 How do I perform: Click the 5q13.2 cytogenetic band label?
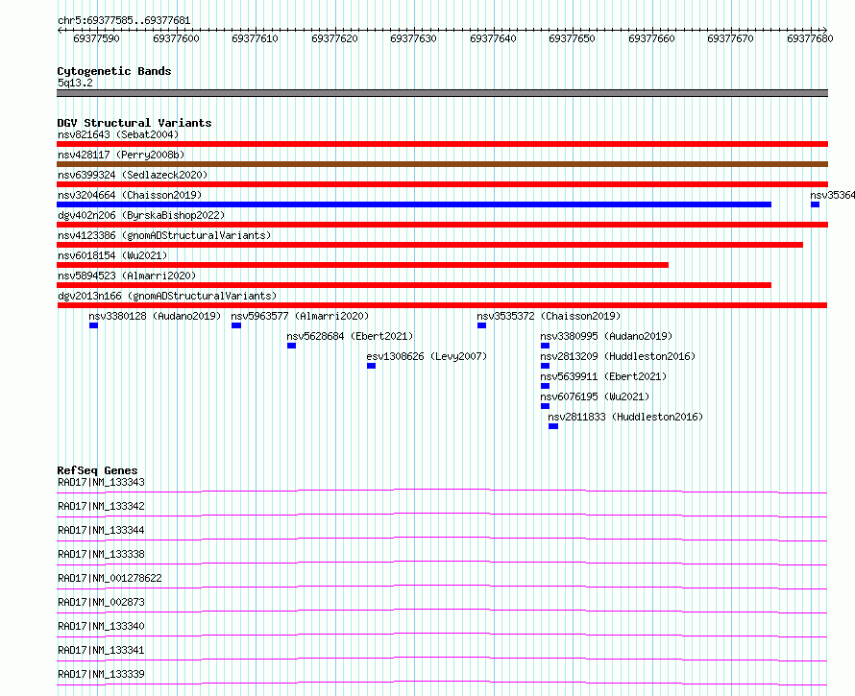[75, 83]
